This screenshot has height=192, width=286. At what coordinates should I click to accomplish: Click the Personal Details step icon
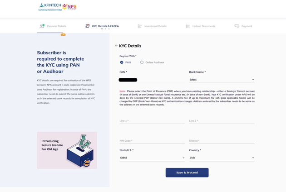[42, 26]
